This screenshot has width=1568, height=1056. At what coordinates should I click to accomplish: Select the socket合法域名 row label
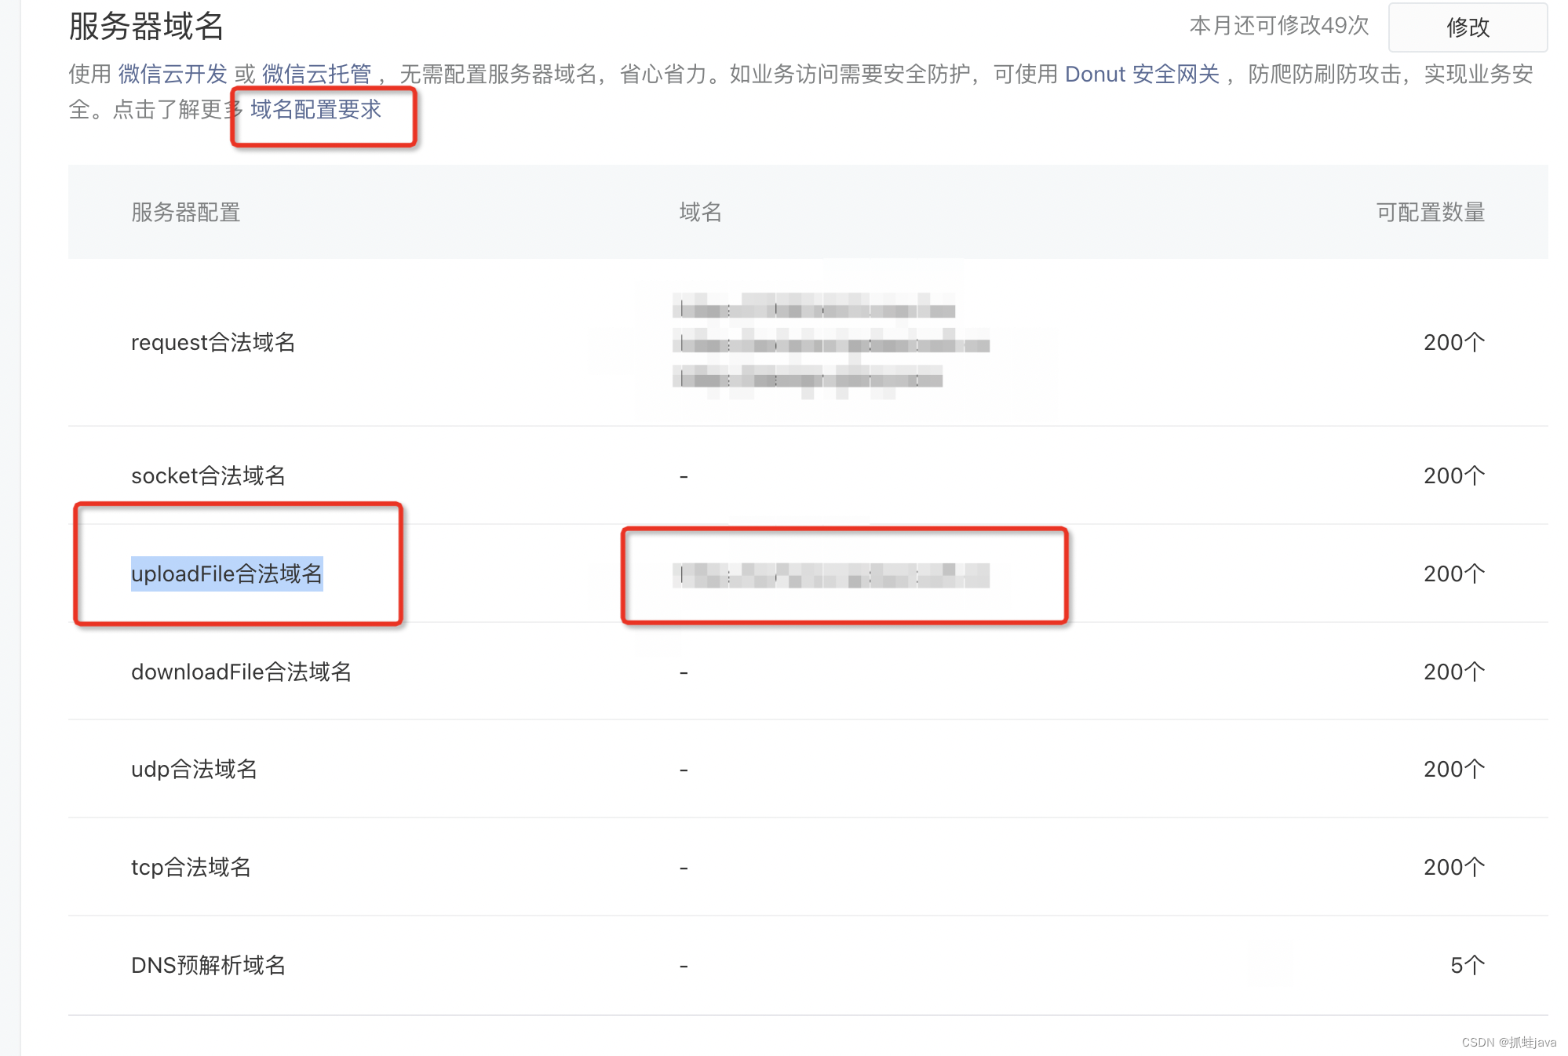(x=208, y=476)
